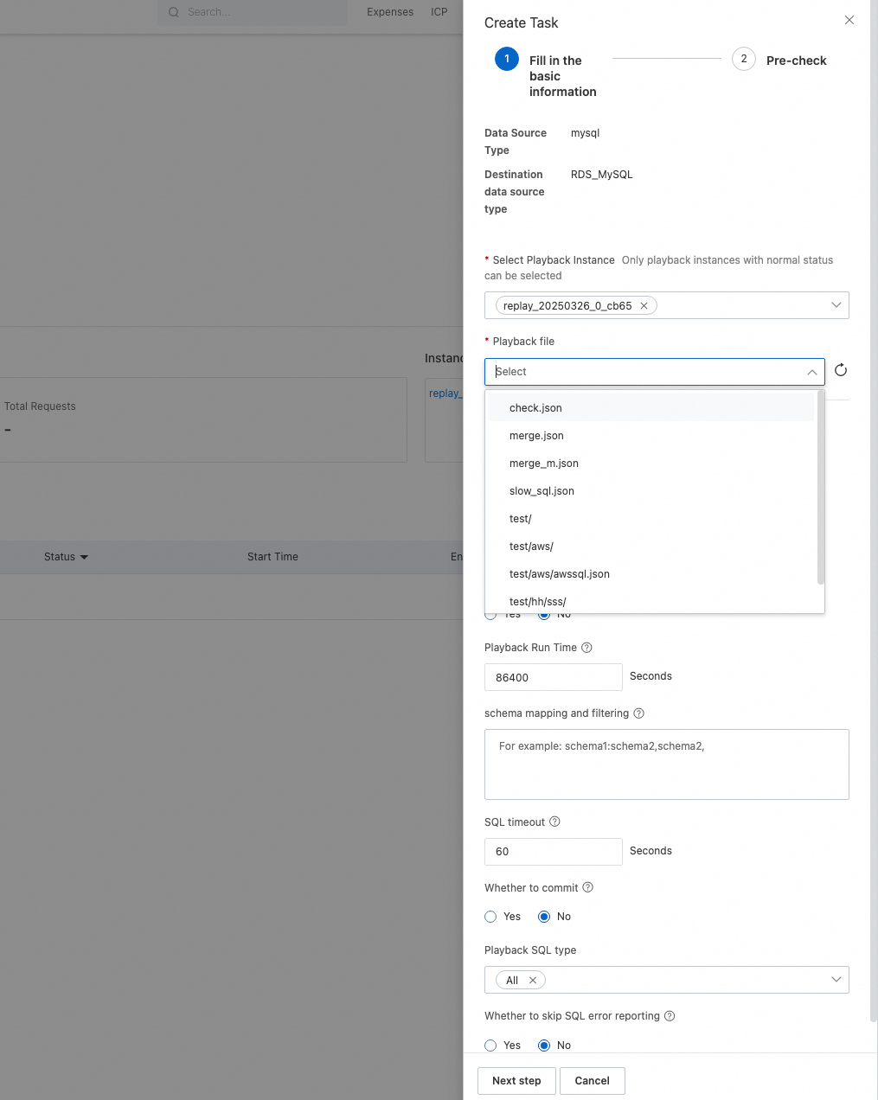Screen dimensions: 878x1100
Task: Edit the SQL timeout field
Action: (x=554, y=852)
